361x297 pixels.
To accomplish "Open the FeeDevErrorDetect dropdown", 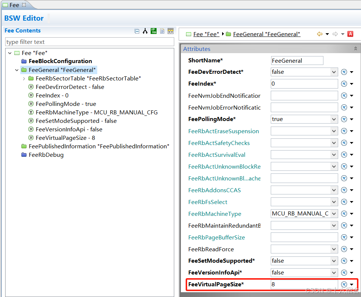I will point(334,72).
